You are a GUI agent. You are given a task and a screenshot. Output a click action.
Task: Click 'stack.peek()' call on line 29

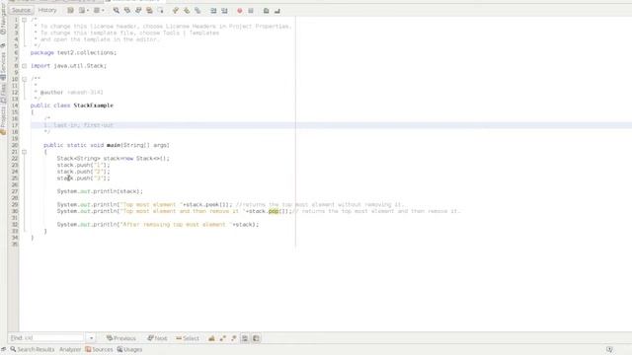point(207,205)
